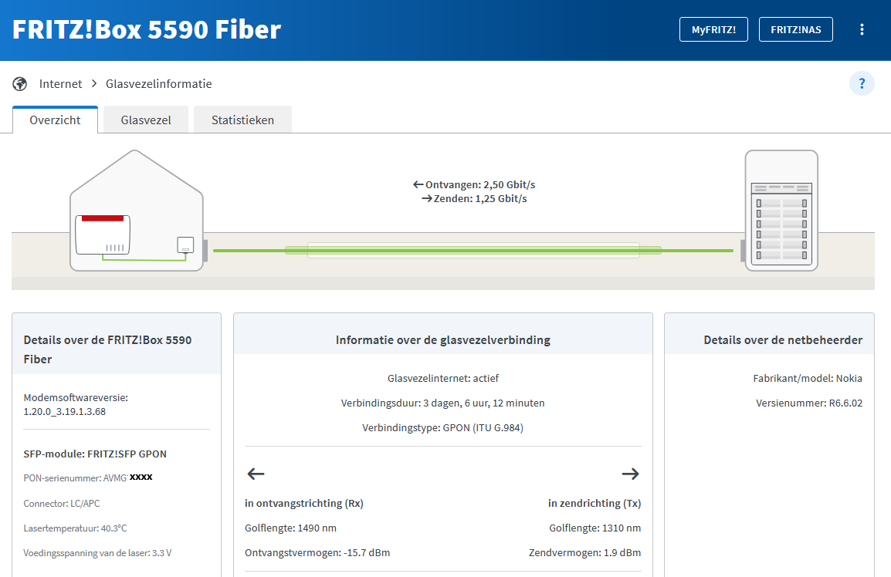Click the globe icon in breadcrumb
Viewport: 891px width, 577px height.
(x=20, y=83)
